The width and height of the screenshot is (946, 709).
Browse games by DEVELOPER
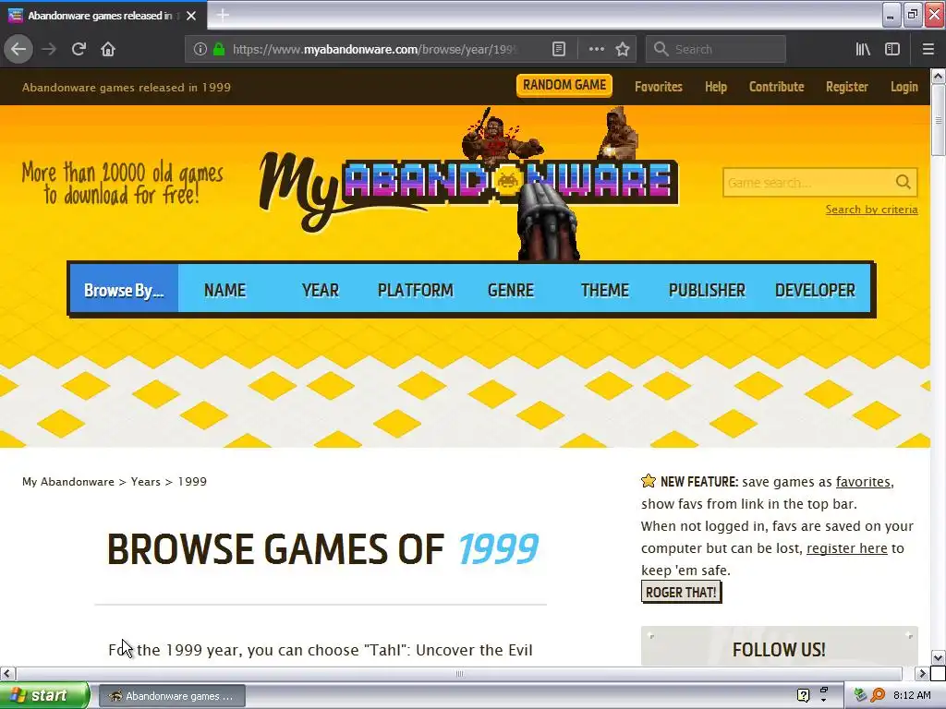pos(815,290)
